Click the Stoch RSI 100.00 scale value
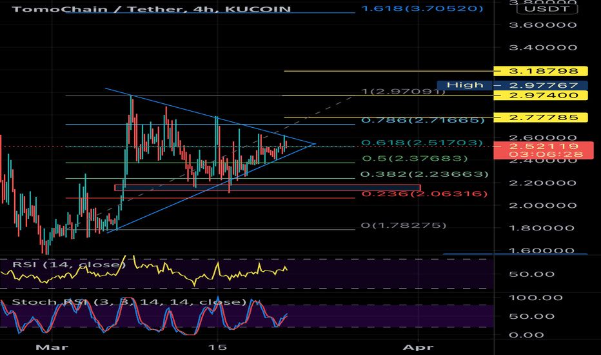 [535, 298]
